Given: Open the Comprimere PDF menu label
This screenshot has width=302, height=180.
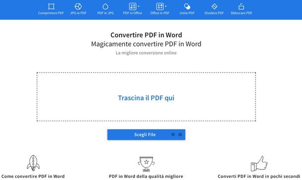Looking at the screenshot, I should (51, 13).
